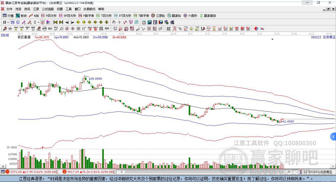The width and height of the screenshot is (336, 182).
Task: Click the 100.8800 high price label
Action: coord(95,79)
